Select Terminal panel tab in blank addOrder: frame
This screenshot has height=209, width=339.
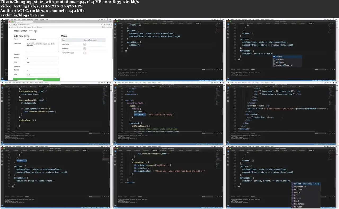point(140,70)
